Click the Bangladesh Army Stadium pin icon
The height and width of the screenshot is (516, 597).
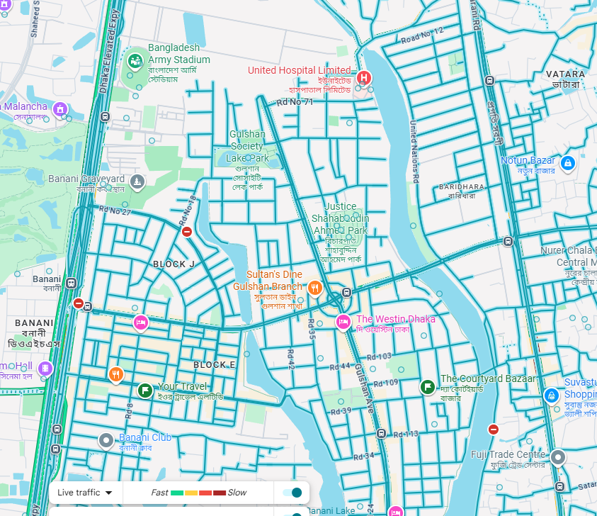[135, 61]
